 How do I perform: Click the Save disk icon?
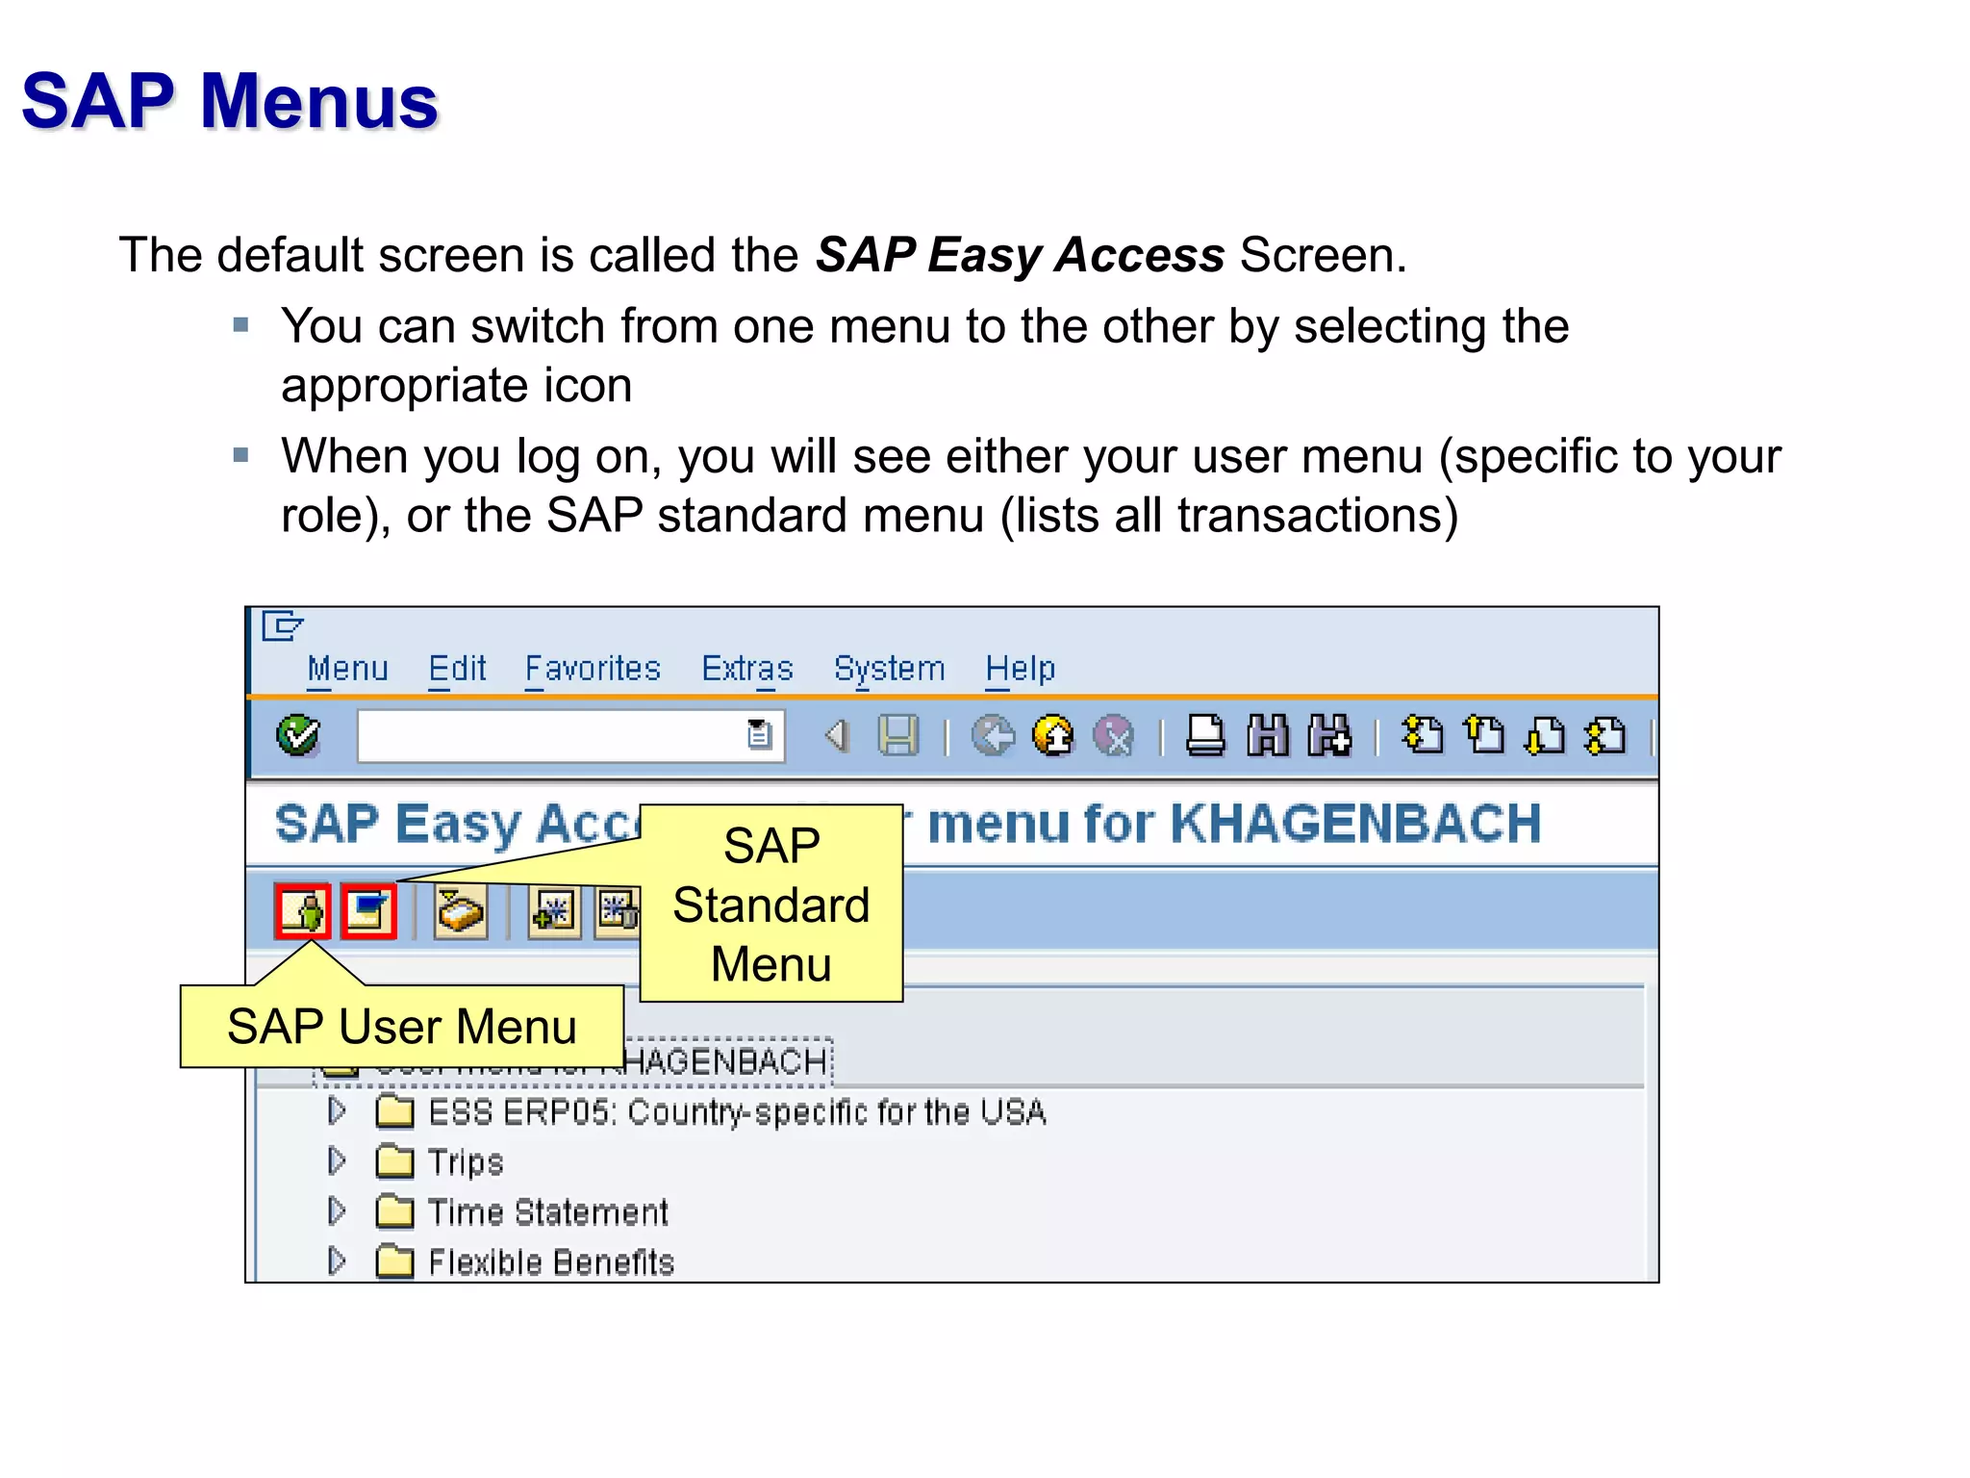tap(898, 736)
